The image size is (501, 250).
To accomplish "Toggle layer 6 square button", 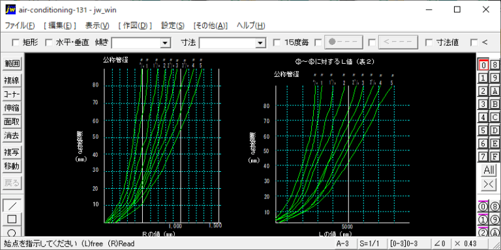I will 483,143.
